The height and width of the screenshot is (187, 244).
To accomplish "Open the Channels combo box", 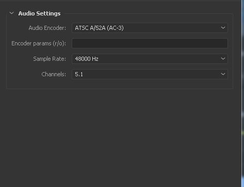I will pos(150,74).
